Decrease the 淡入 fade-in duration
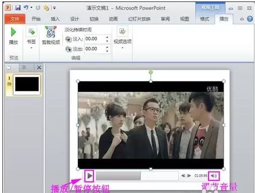This screenshot has height=193, width=255. [x=107, y=41]
